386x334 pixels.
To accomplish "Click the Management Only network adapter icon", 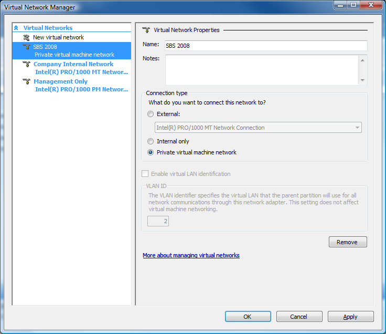I will [26, 81].
